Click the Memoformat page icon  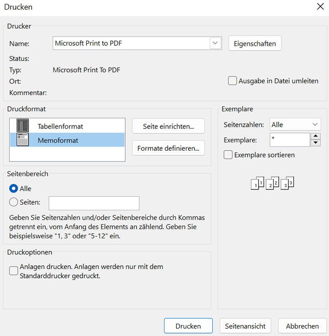(22, 140)
